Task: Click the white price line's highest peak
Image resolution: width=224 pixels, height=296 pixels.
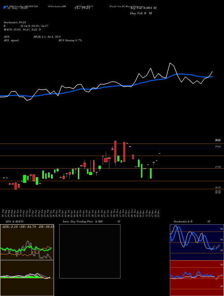Action: coord(170,63)
